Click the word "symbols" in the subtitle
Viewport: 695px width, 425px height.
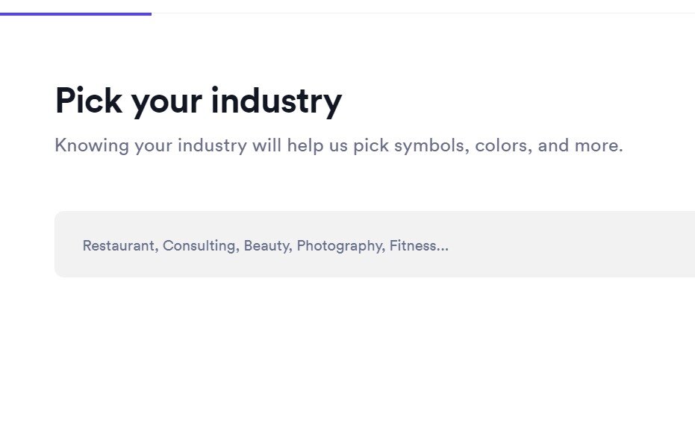pos(429,145)
